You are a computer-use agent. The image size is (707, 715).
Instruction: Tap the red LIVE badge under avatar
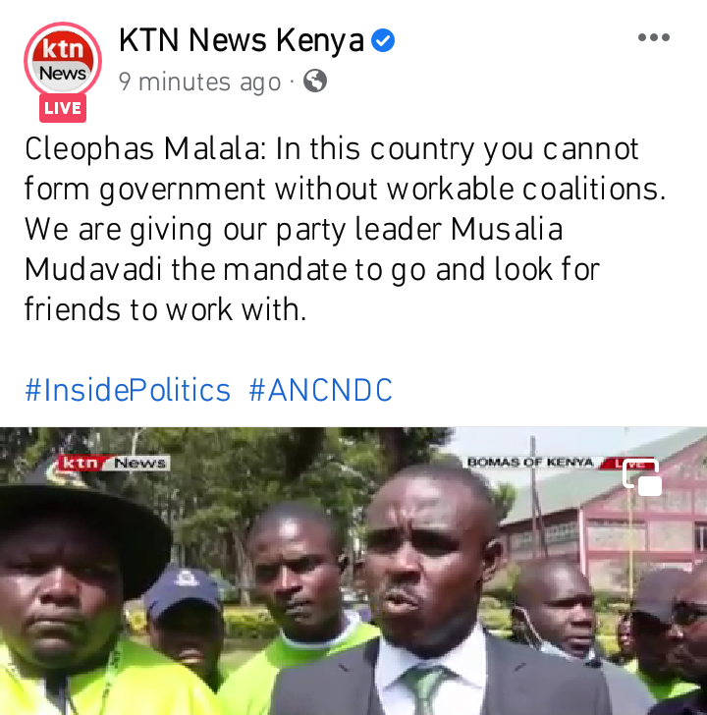coord(63,108)
